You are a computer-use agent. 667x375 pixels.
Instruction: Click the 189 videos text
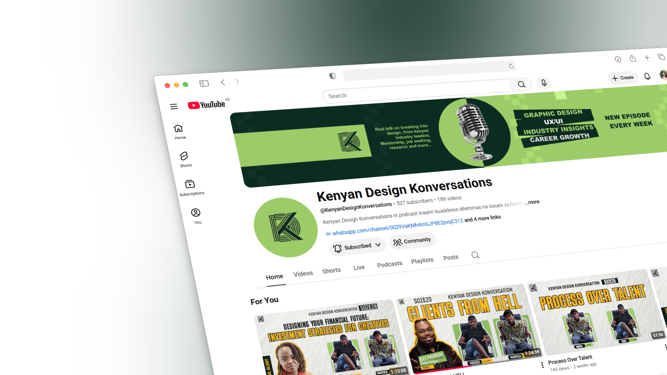point(450,199)
